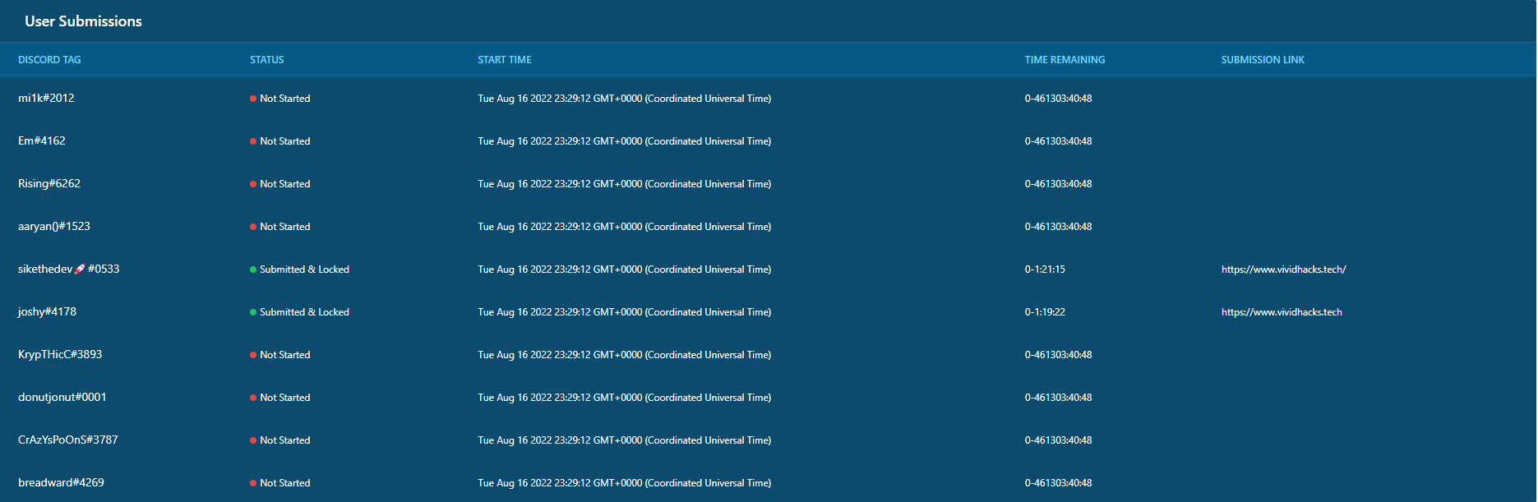Click Not Started status for CrAzYsPoOnS#3787
Screen dimensions: 1538x502
click(x=280, y=440)
